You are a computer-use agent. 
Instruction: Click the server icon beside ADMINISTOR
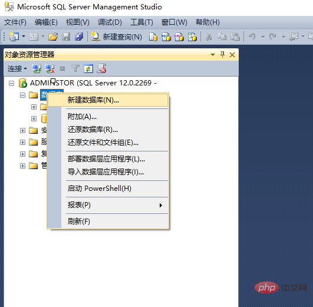(23, 83)
